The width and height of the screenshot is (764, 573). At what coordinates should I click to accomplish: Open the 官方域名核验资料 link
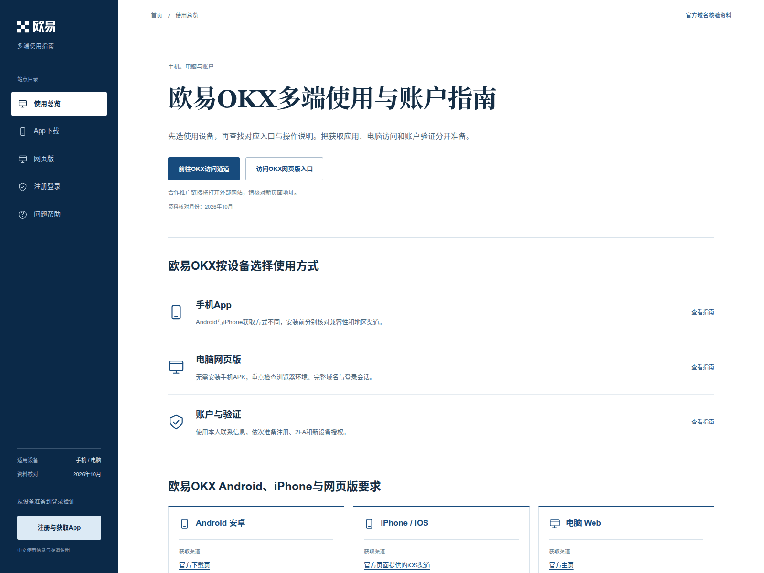709,16
